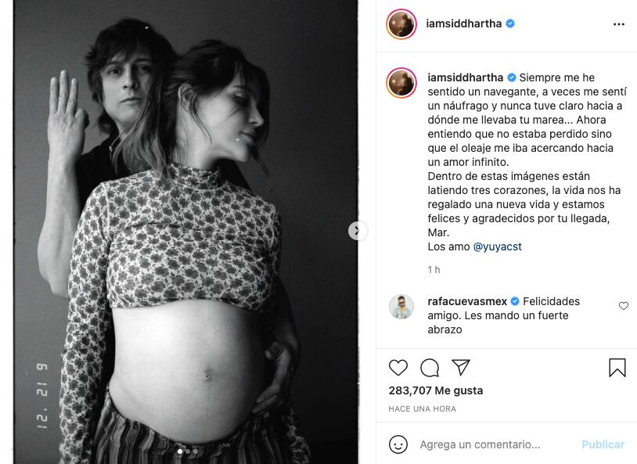This screenshot has height=464, width=637.
Task: Like the rafacuevasmex comment heart
Action: pyautogui.click(x=624, y=305)
